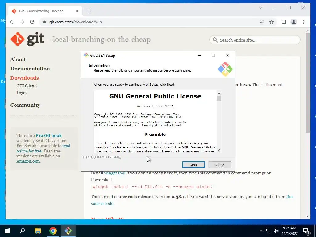Go back in Chrome browser

(x=12, y=22)
